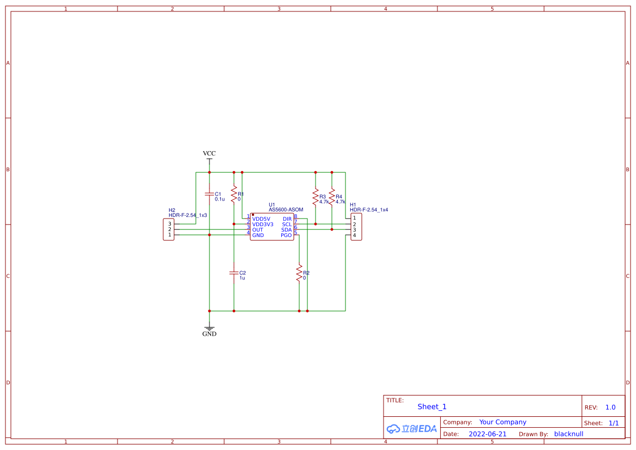The width and height of the screenshot is (636, 450).
Task: Click the VDD5V pin label on U1
Action: (x=261, y=219)
